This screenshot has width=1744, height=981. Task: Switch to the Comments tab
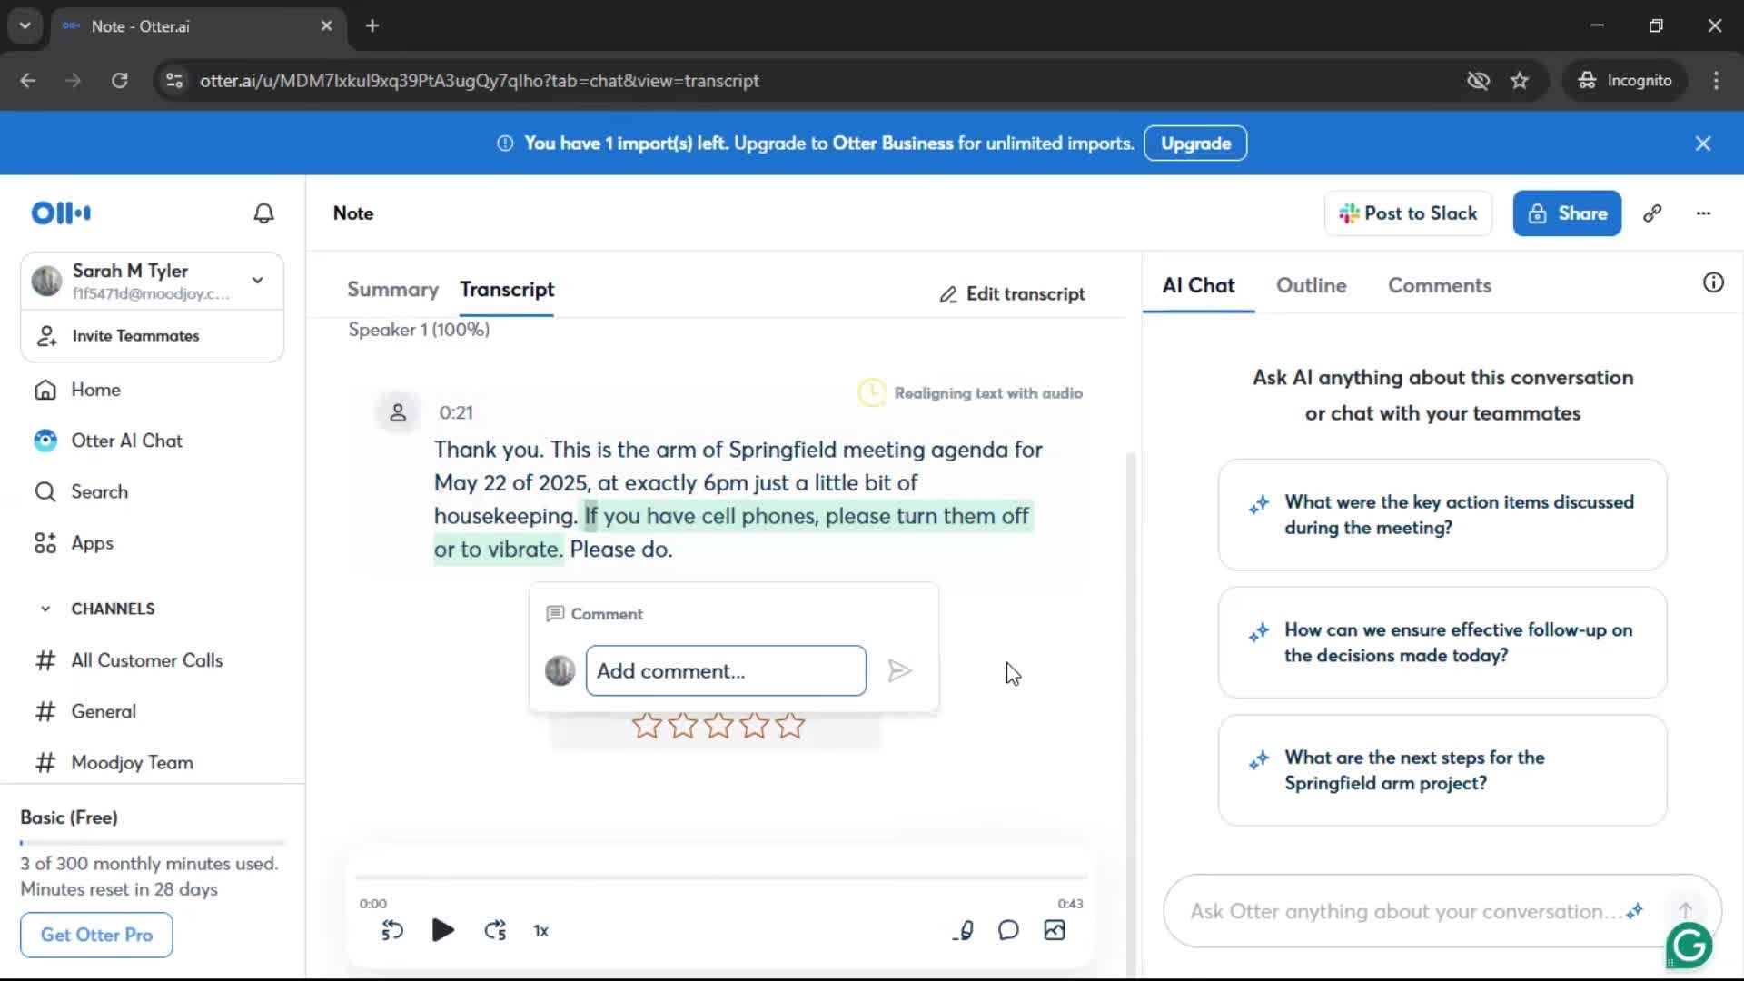click(x=1439, y=285)
